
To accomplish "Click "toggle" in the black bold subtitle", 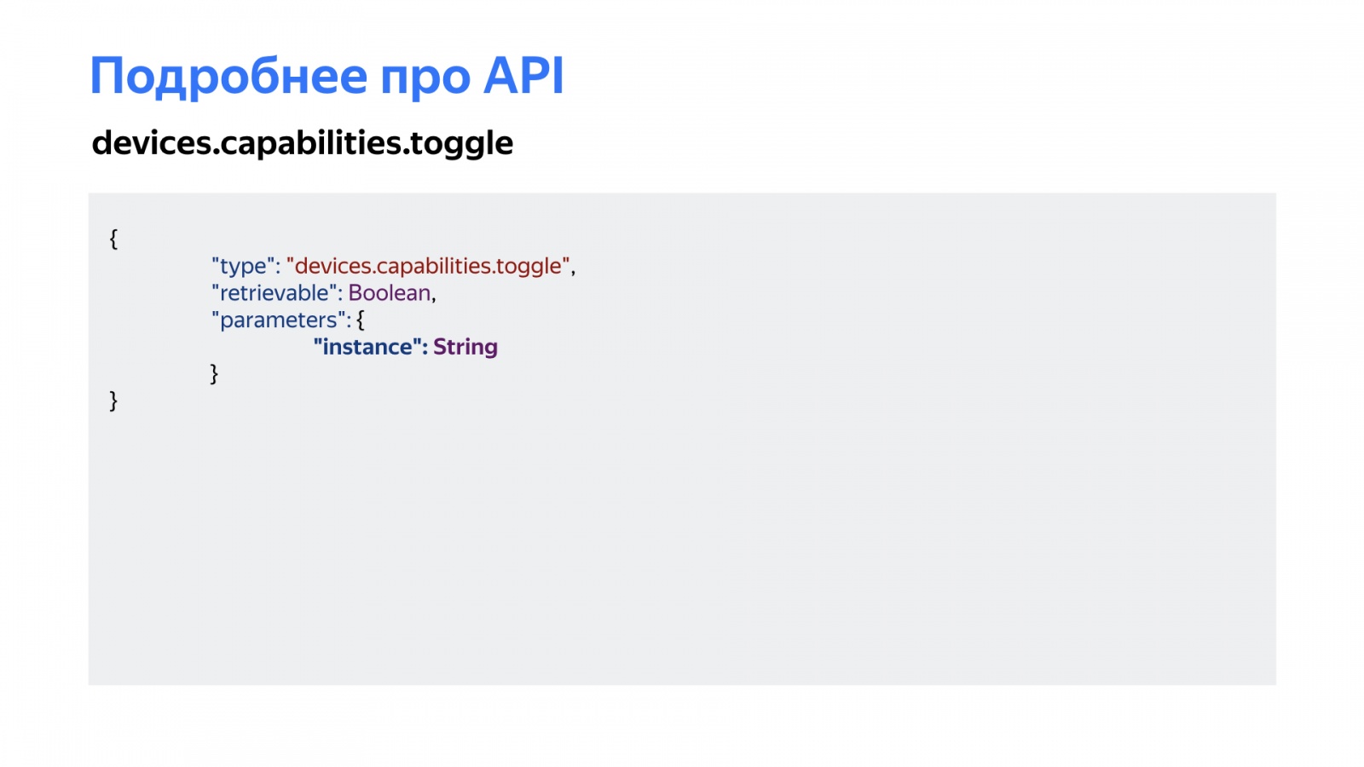I will pyautogui.click(x=461, y=144).
